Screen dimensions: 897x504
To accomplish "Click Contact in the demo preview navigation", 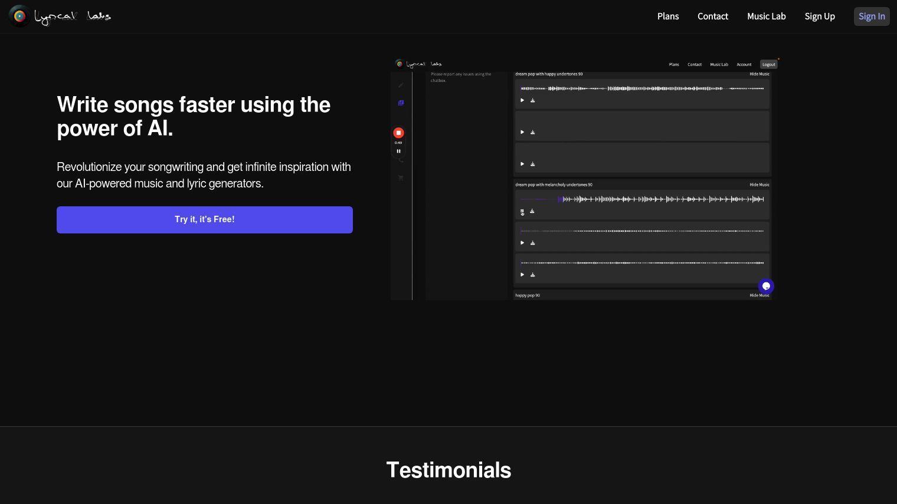I will click(695, 65).
